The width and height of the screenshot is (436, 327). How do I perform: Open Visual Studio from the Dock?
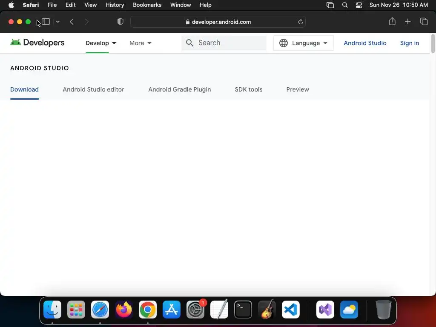tap(325, 310)
